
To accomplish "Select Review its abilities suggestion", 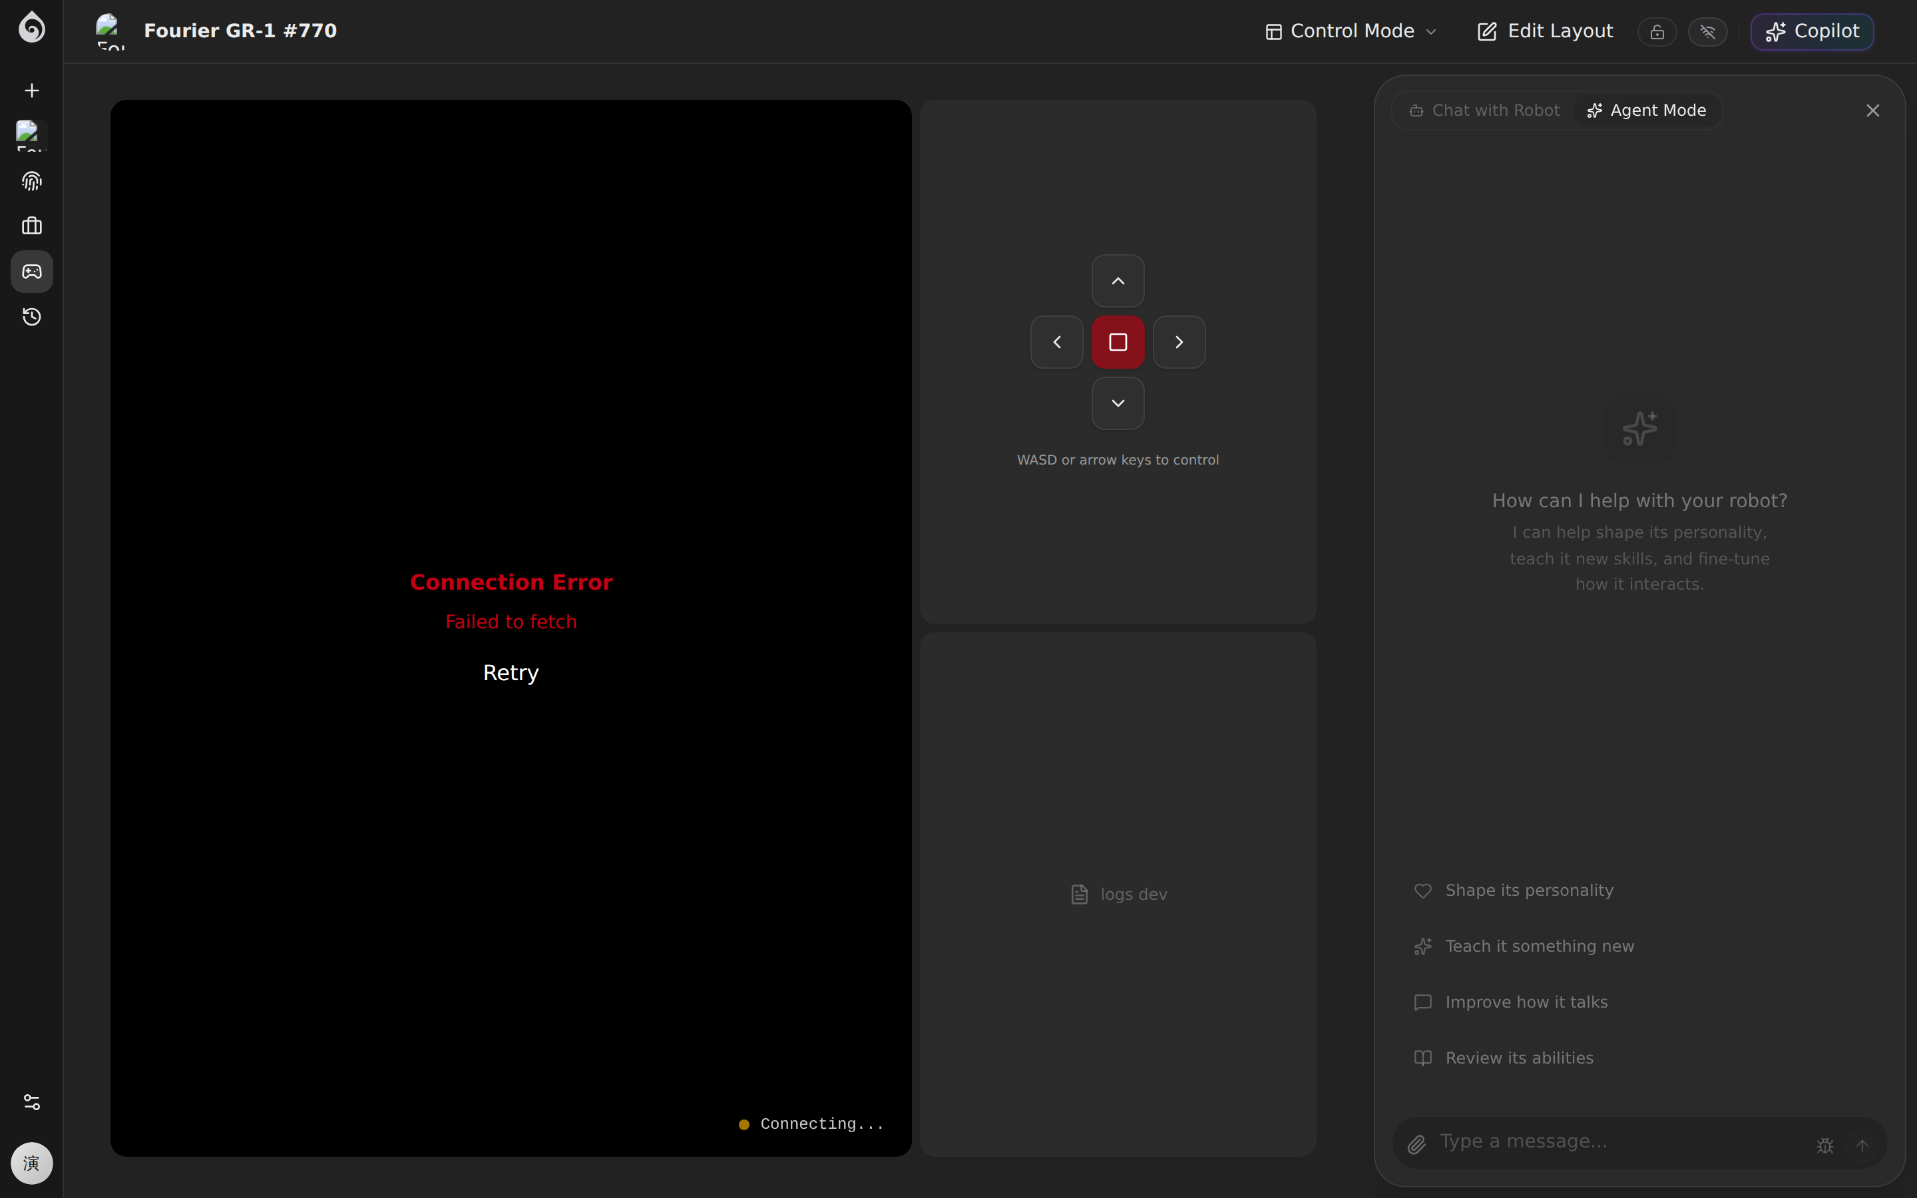I will click(x=1639, y=1058).
